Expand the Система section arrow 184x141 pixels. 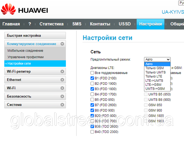click(62, 105)
